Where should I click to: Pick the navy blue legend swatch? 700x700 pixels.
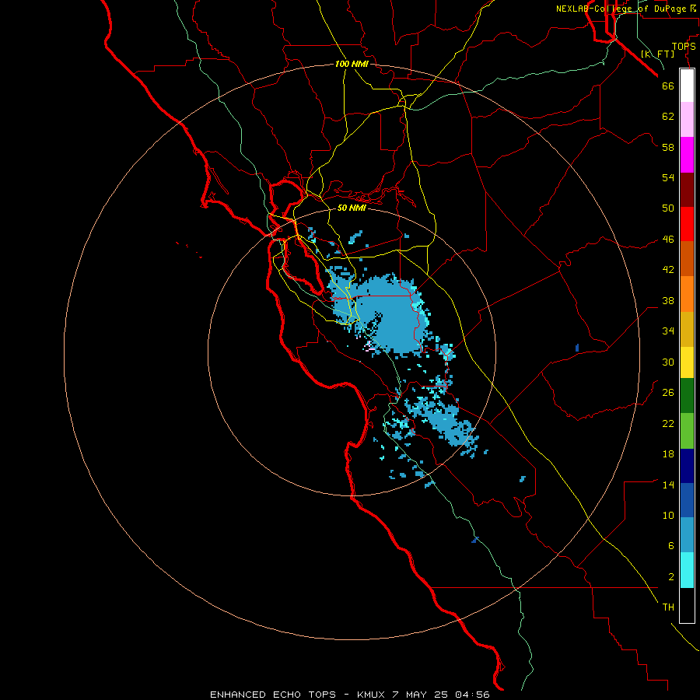pos(687,466)
